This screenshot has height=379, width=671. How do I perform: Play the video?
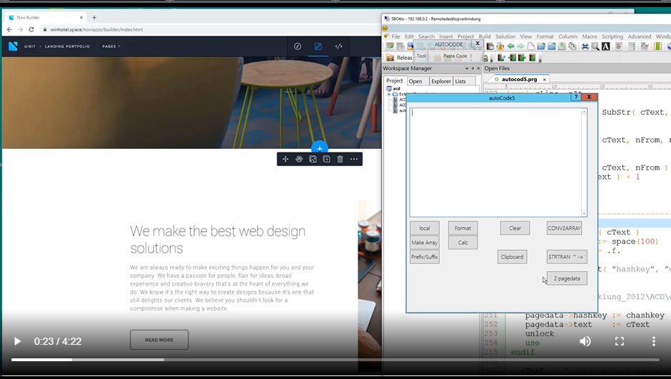(x=17, y=341)
